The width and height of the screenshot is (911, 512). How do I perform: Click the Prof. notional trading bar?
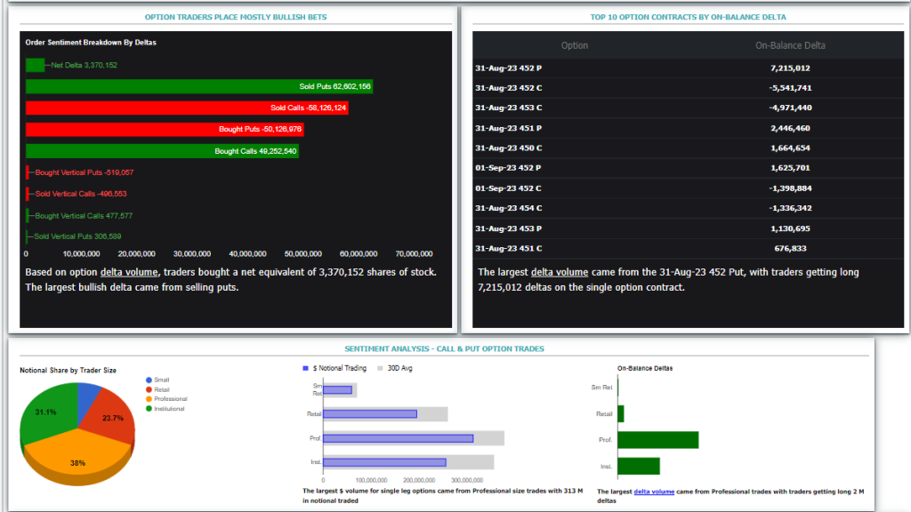click(398, 438)
